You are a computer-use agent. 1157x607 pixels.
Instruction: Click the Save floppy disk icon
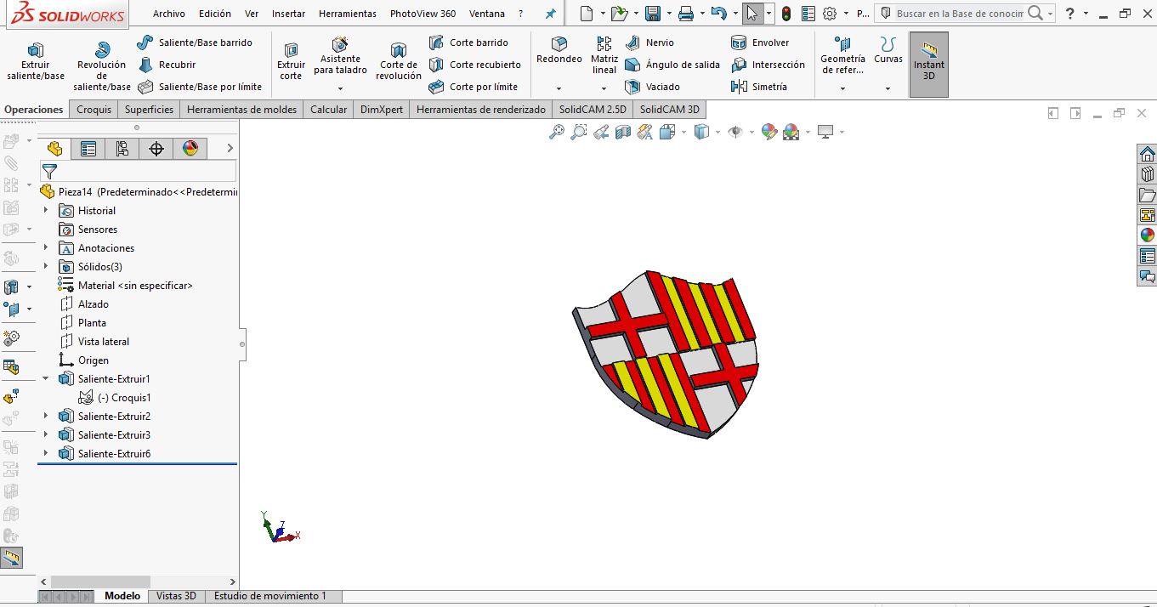pos(653,14)
